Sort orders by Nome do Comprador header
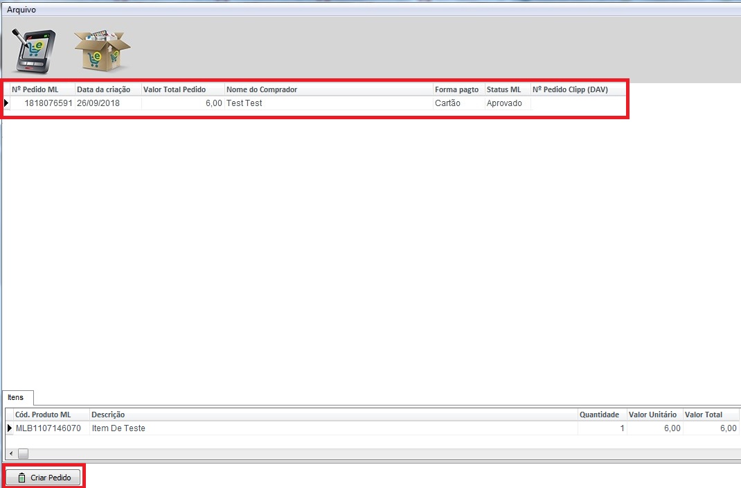Screen dimensions: 741x488 [x=328, y=89]
